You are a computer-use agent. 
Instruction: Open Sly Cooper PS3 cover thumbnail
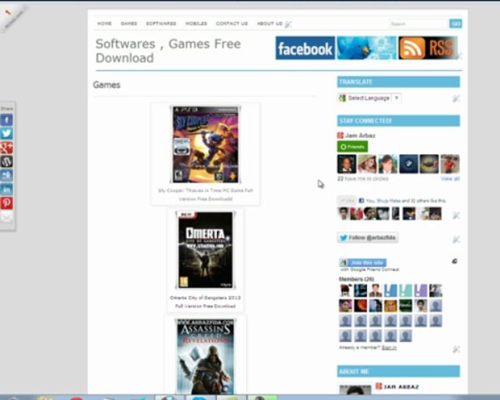tap(206, 144)
